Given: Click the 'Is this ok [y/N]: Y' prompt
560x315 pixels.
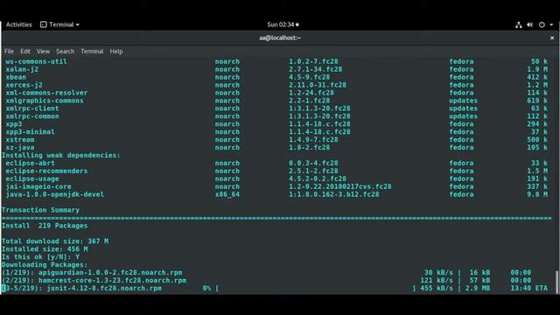Looking at the screenshot, I should 40,257.
